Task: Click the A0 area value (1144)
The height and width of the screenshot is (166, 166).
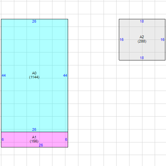Action: click(x=34, y=77)
